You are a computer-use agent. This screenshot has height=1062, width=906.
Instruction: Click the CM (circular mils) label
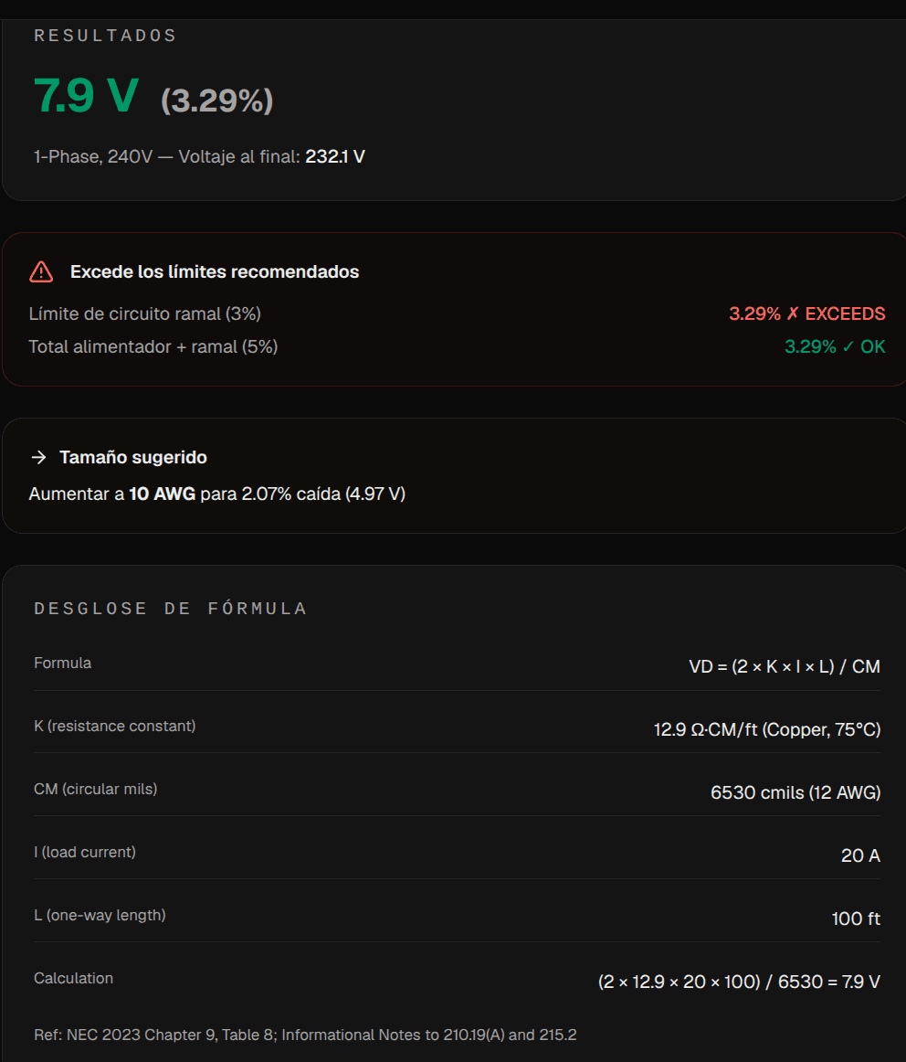click(95, 789)
